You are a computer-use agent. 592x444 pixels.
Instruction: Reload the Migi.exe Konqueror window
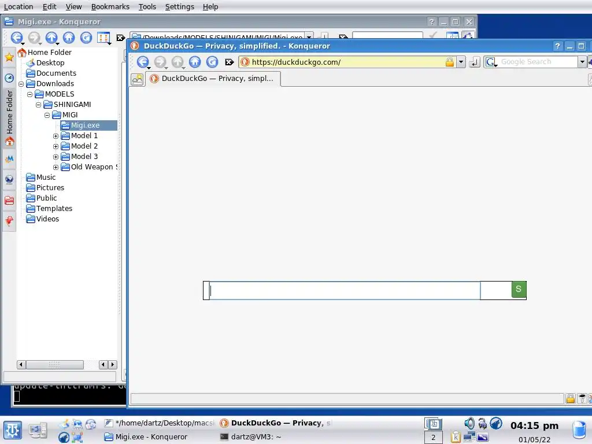pos(86,38)
